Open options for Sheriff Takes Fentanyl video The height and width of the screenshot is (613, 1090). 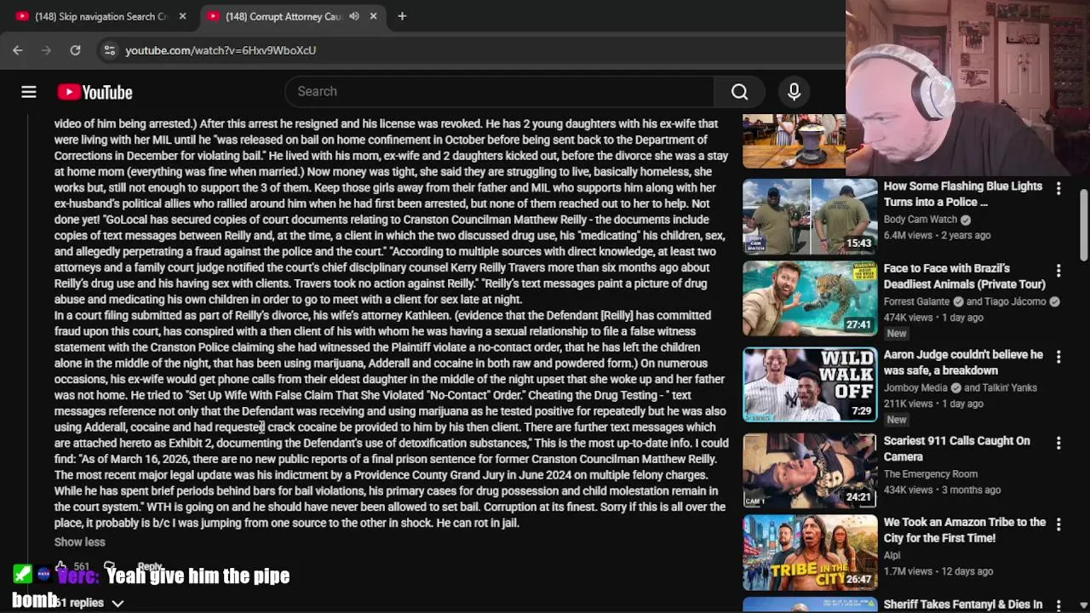1058,605
